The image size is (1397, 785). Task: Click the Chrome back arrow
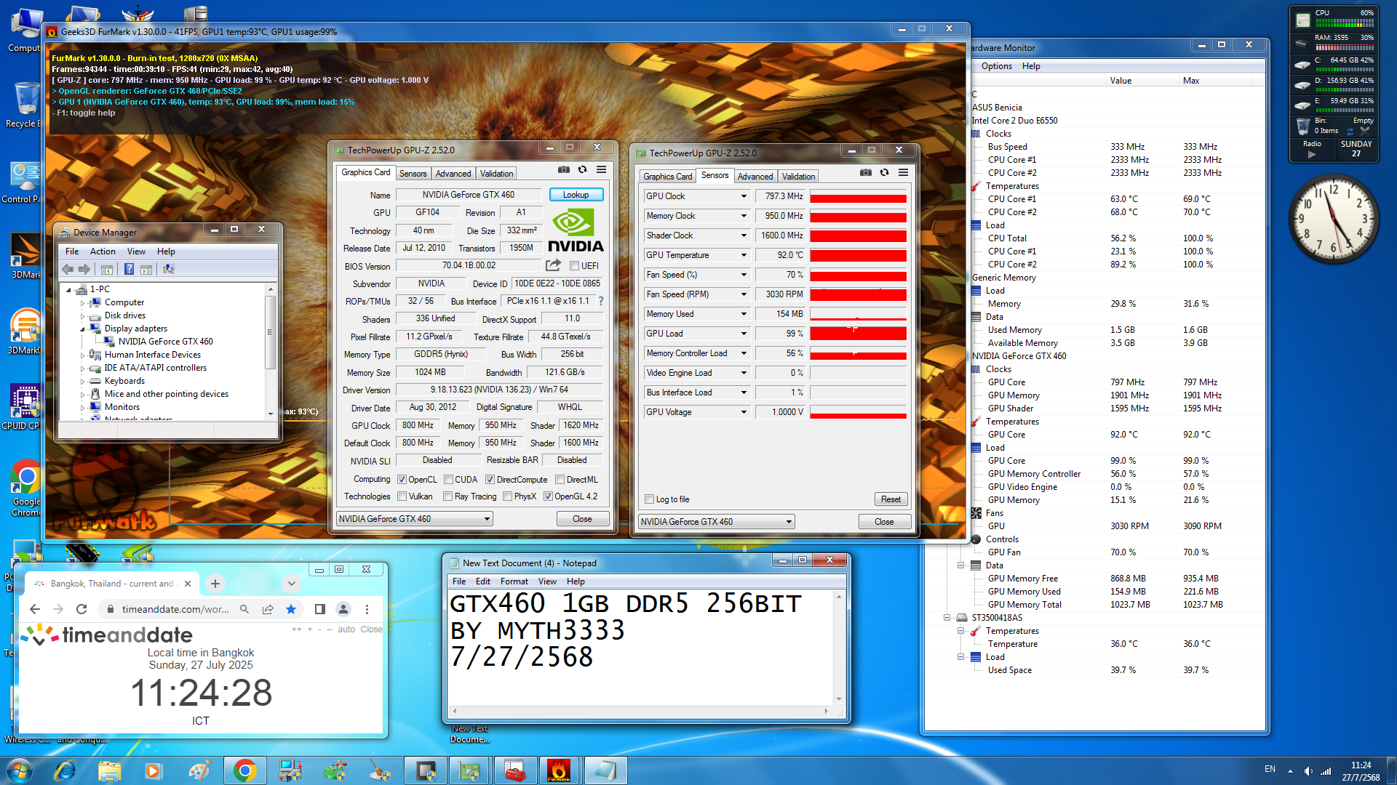35,609
